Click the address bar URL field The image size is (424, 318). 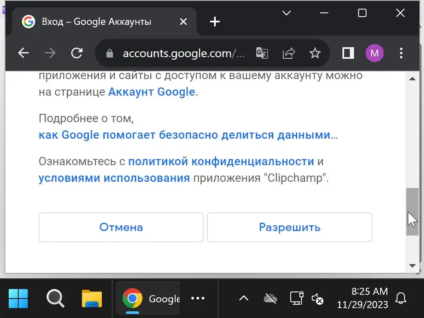[x=183, y=53]
